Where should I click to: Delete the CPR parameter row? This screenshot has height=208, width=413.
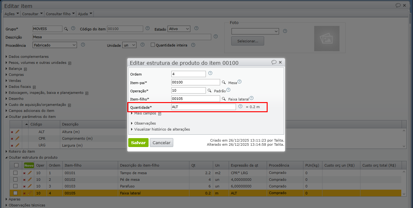[12, 139]
